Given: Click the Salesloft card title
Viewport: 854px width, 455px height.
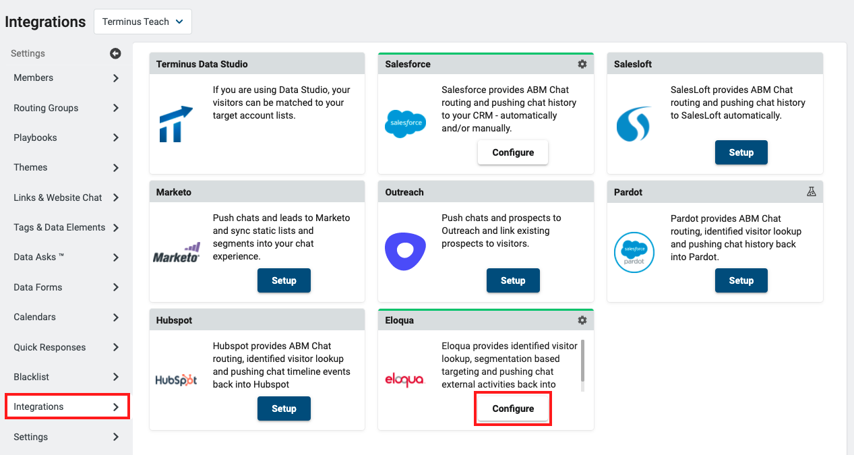Looking at the screenshot, I should point(633,64).
